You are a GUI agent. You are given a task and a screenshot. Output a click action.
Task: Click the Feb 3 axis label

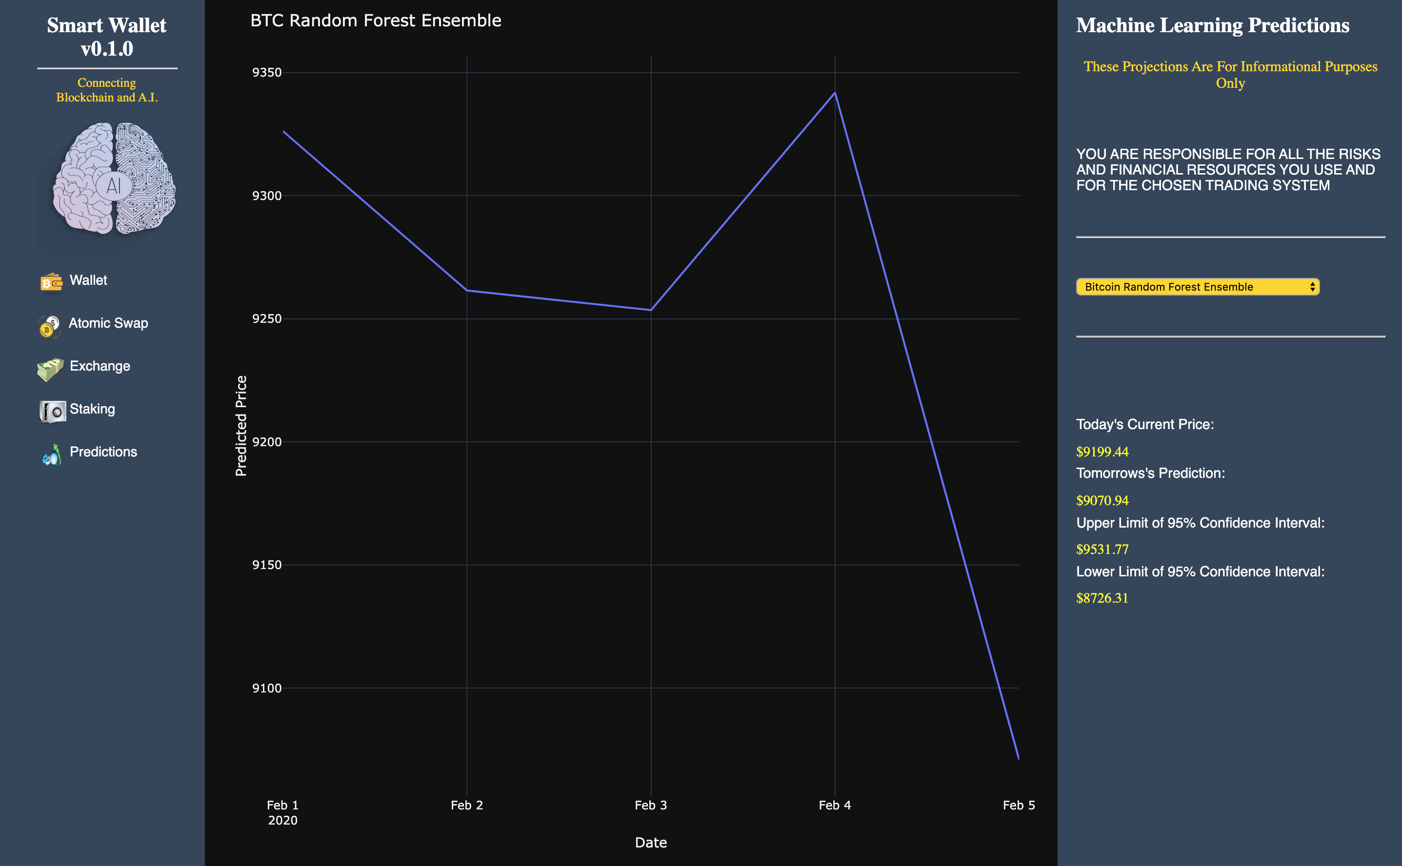point(651,805)
